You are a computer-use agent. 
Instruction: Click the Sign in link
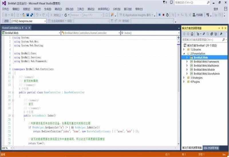coord(216,9)
